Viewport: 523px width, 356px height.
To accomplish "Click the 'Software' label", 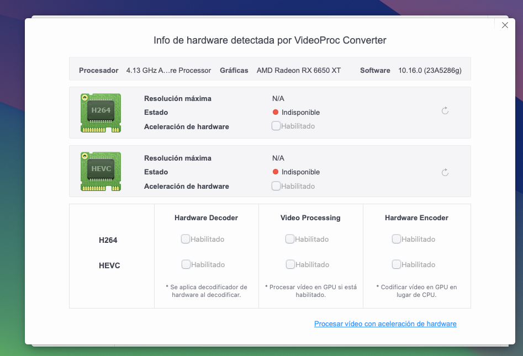I will pos(375,70).
